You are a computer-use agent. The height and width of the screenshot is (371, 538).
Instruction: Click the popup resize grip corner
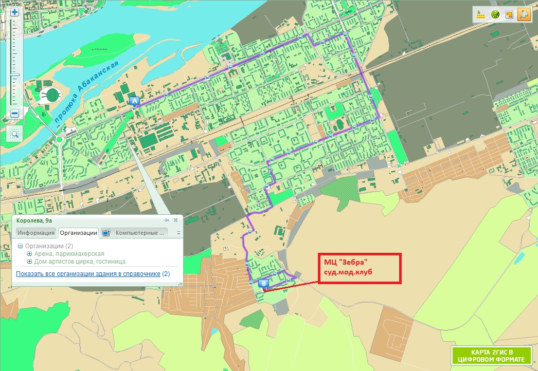pyautogui.click(x=180, y=284)
